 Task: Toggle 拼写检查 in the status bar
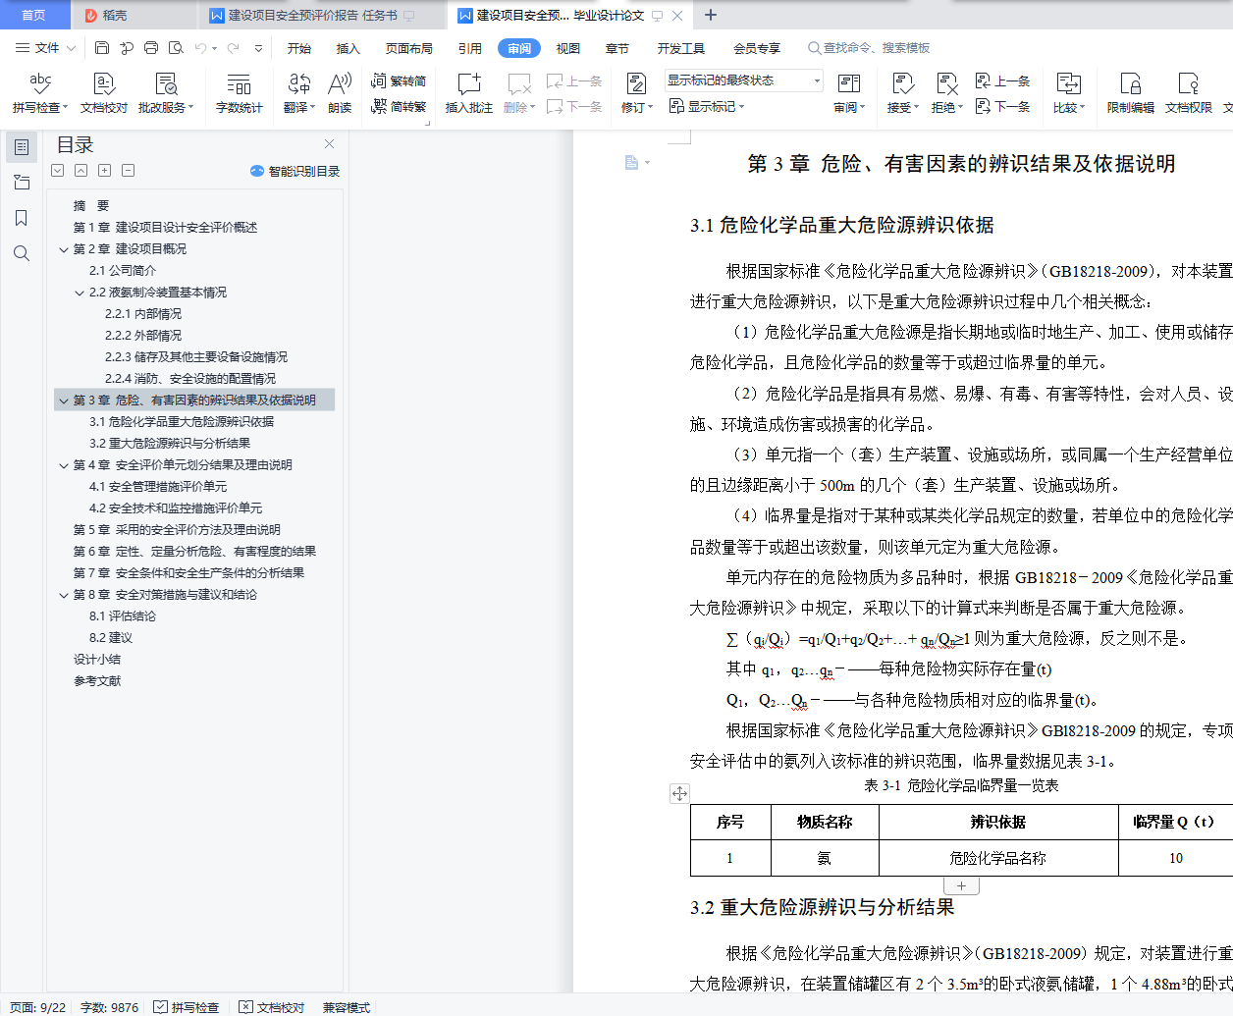coord(187,1007)
